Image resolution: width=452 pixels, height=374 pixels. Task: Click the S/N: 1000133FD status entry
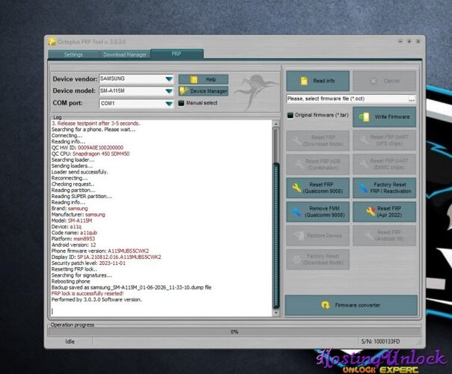click(380, 341)
